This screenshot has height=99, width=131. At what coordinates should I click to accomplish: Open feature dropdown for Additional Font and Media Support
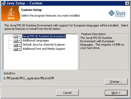pos(17,49)
